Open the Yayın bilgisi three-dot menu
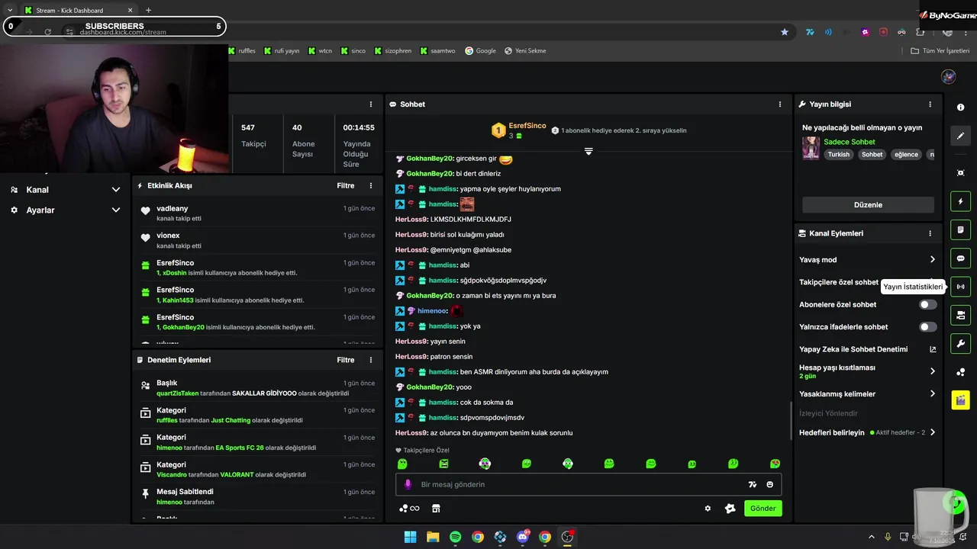 [930, 104]
